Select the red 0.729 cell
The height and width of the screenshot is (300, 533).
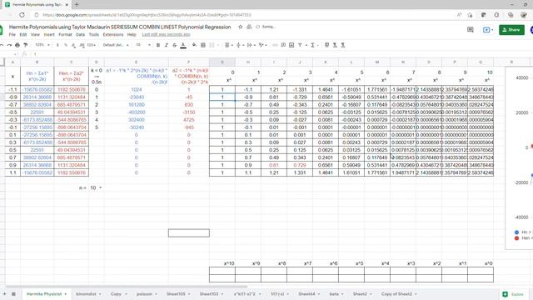(300, 165)
